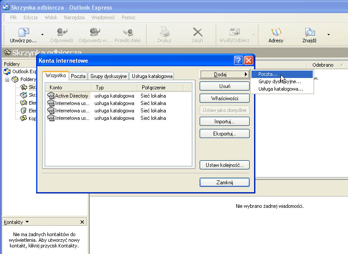The height and width of the screenshot is (254, 348).
Task: Open the dropdown arrow beside Utwórz pocztę
Action: 42,35
